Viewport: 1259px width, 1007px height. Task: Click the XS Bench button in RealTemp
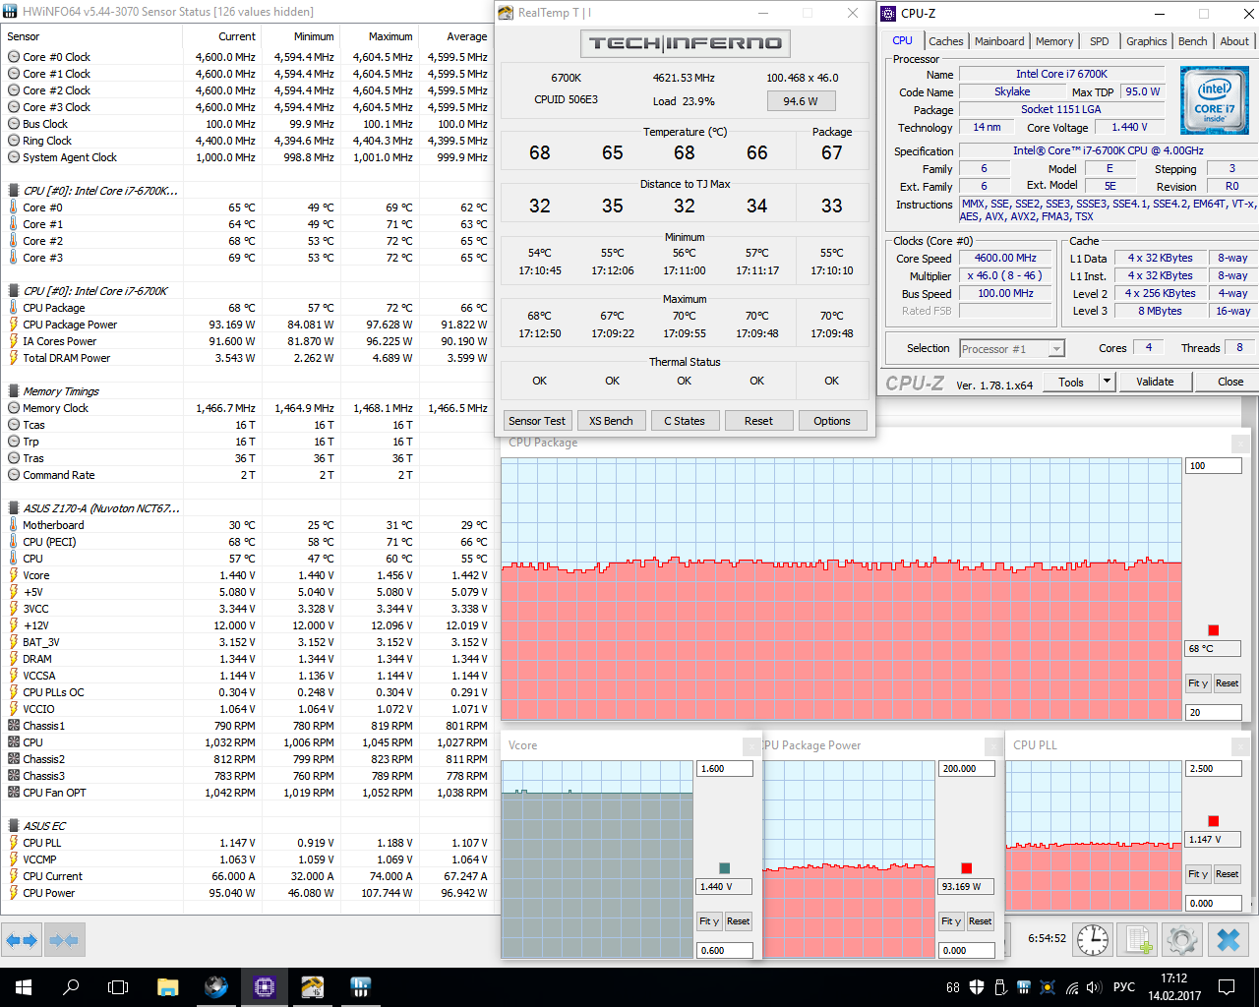pos(611,421)
